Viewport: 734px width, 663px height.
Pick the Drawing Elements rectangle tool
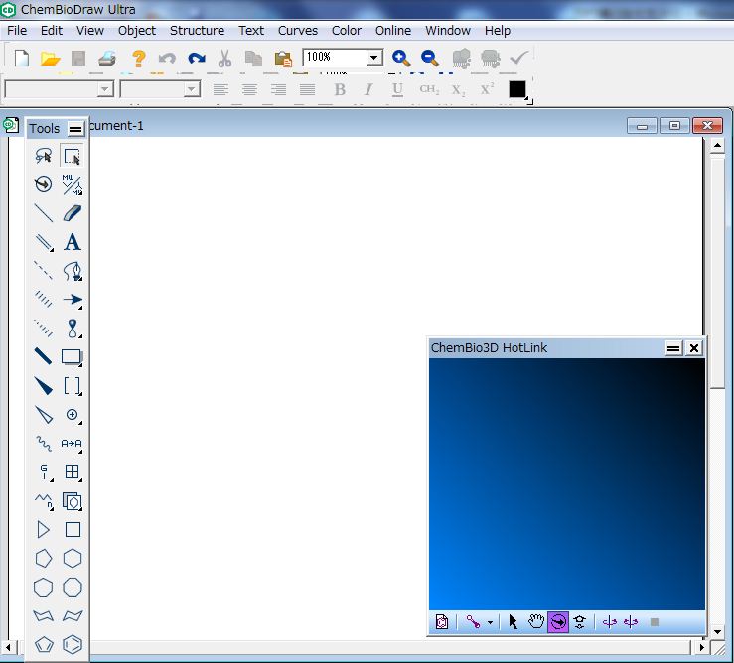(73, 356)
